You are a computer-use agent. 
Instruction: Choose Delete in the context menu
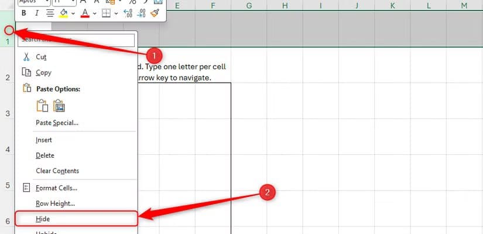76,155
